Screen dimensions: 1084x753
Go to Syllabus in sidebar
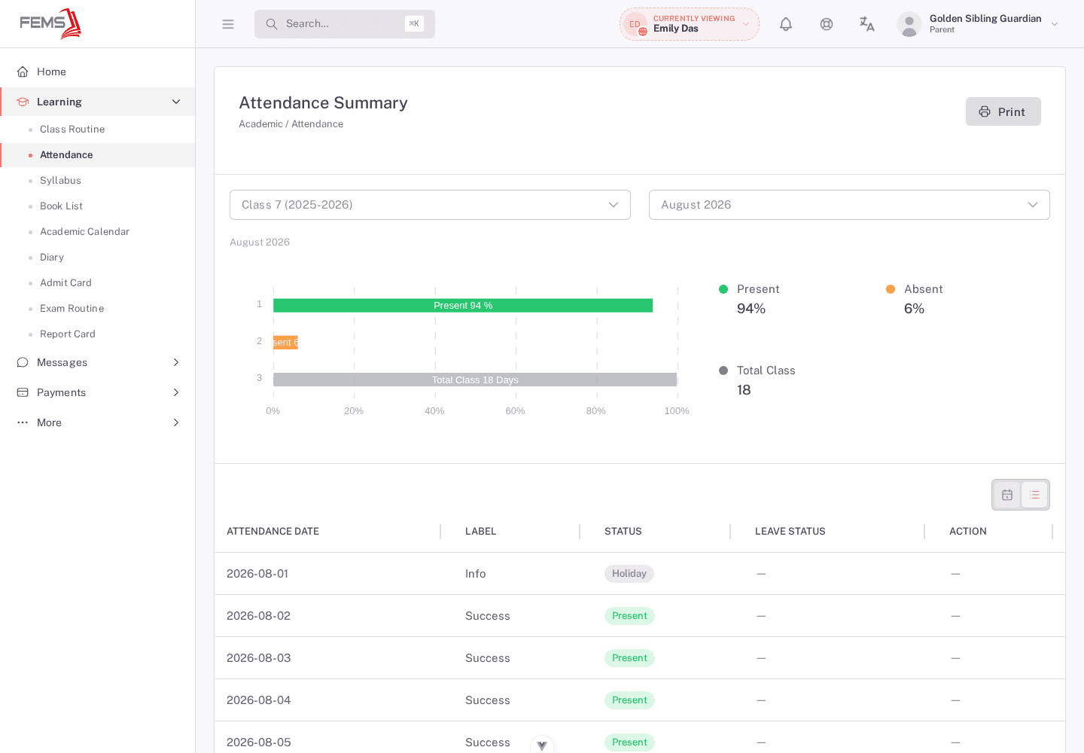pyautogui.click(x=60, y=181)
